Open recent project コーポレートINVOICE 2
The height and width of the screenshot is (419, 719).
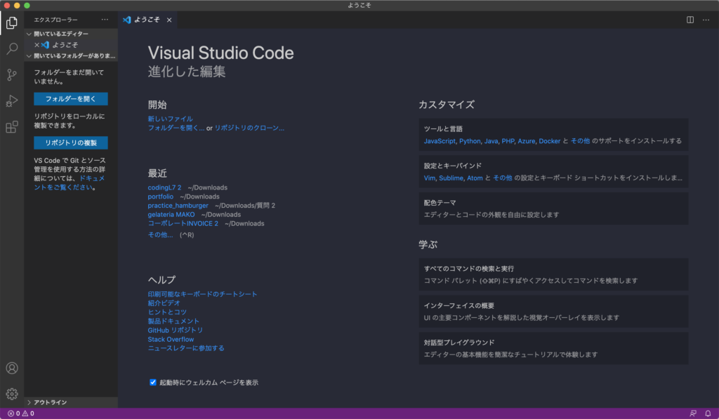(183, 223)
